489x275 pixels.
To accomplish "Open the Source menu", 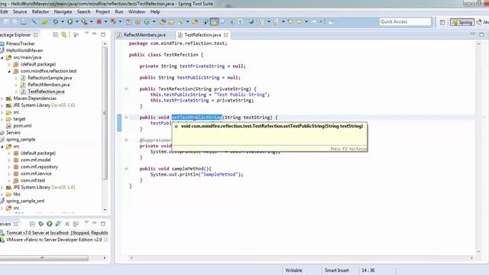I will 20,11.
